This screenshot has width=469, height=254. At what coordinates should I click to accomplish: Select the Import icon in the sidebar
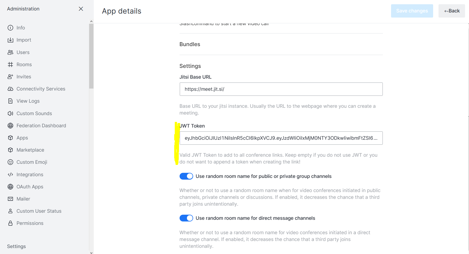10,40
